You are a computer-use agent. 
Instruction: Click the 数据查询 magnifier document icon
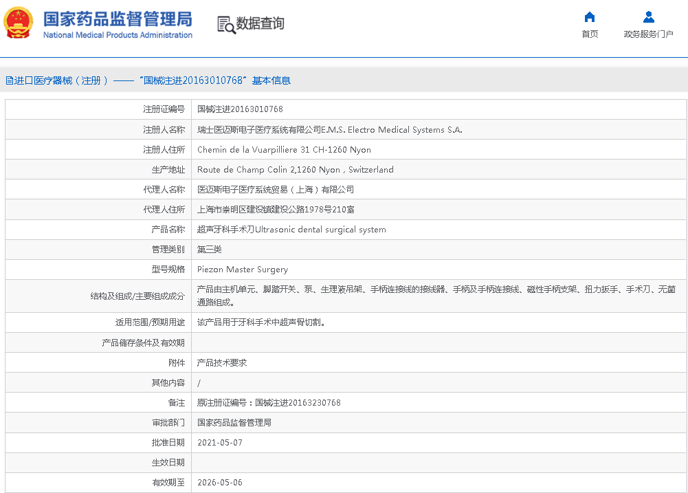pos(225,24)
